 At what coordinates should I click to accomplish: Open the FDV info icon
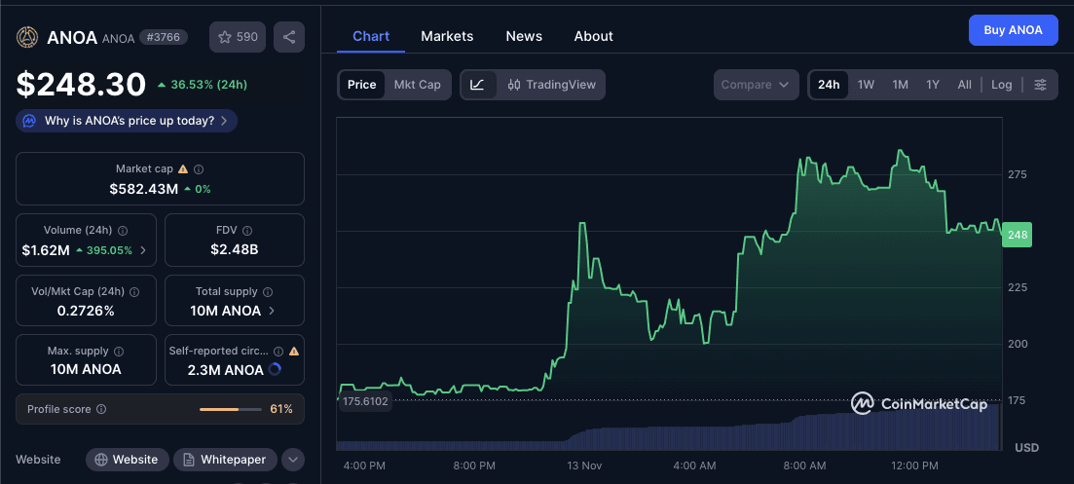click(247, 231)
